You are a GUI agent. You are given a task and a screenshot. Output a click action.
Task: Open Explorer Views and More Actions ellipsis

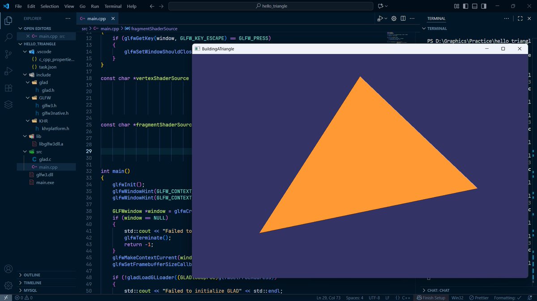68,18
